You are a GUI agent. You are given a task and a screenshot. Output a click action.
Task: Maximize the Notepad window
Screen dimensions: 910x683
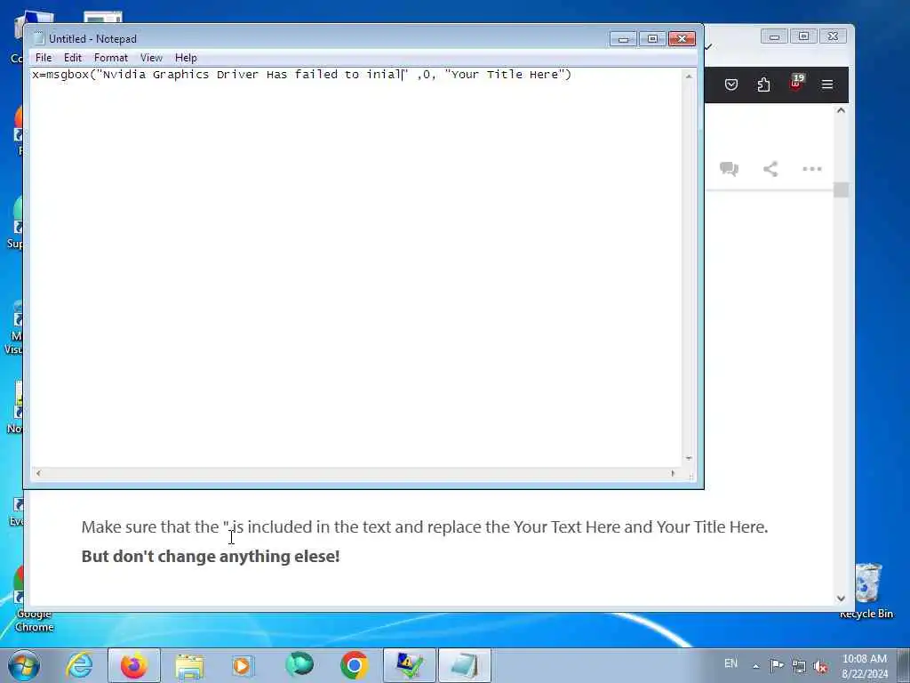[x=652, y=39]
